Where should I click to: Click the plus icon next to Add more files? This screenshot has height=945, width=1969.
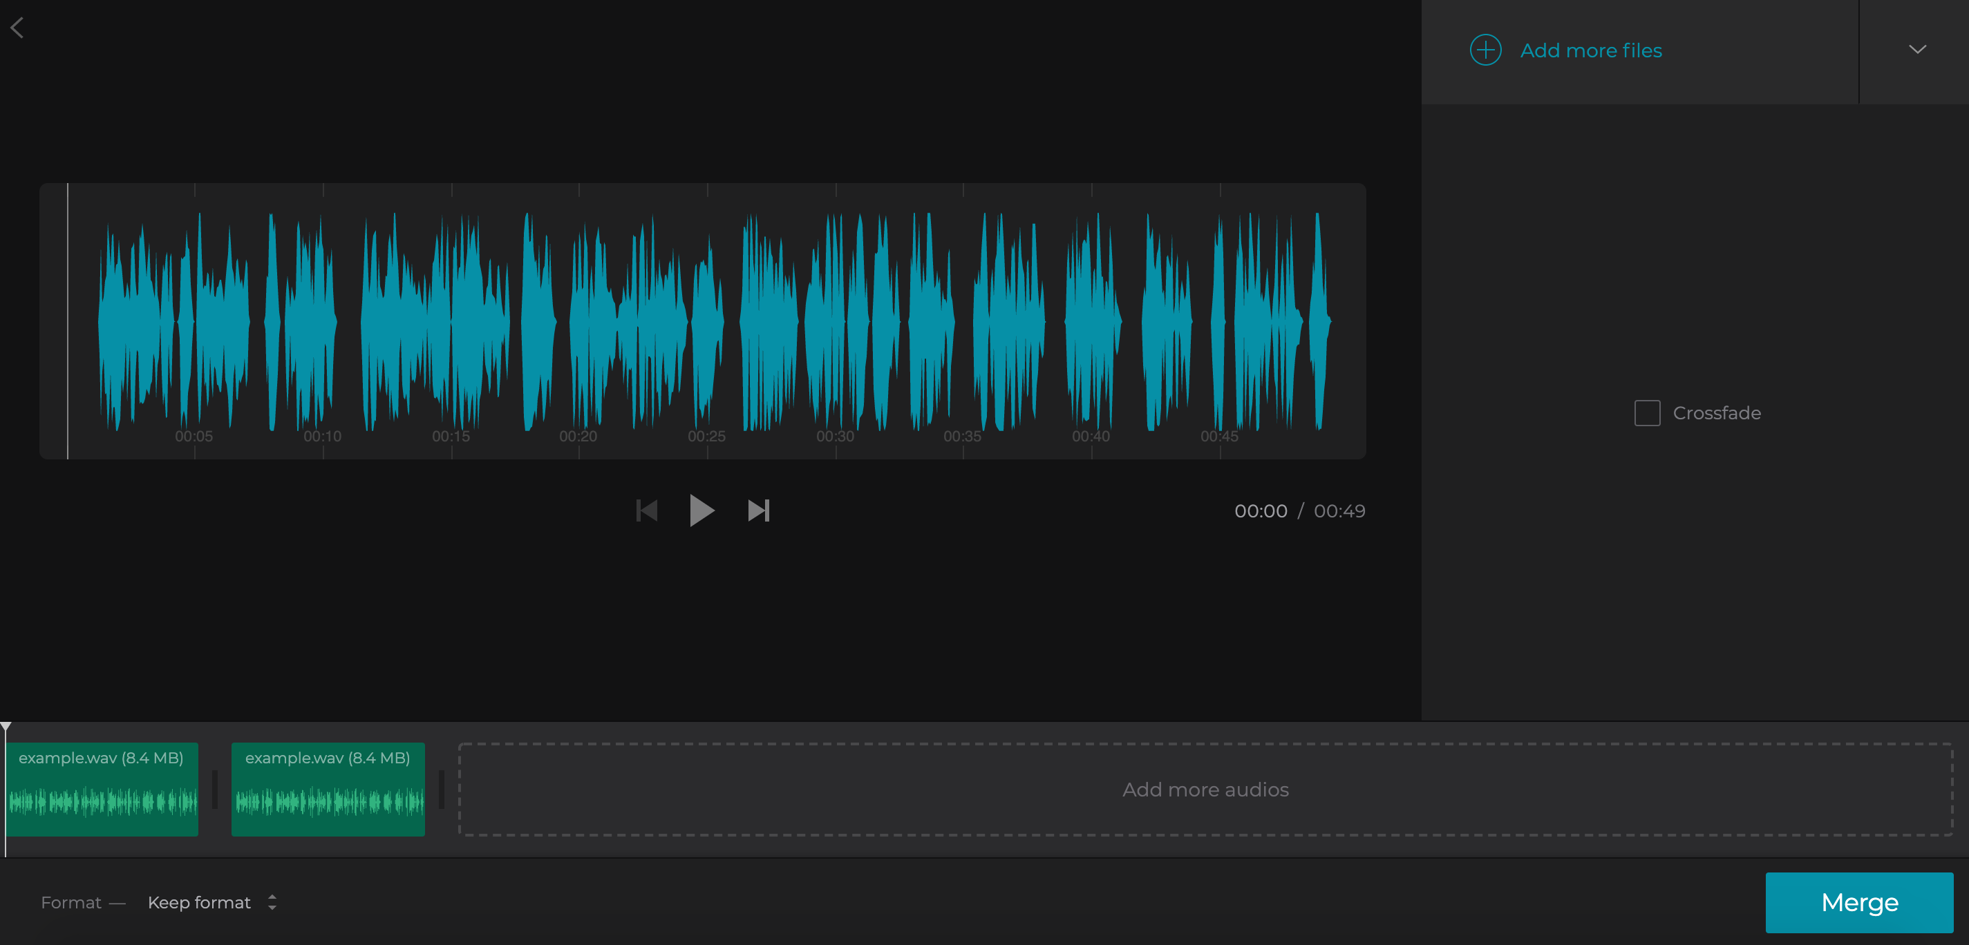pyautogui.click(x=1485, y=50)
